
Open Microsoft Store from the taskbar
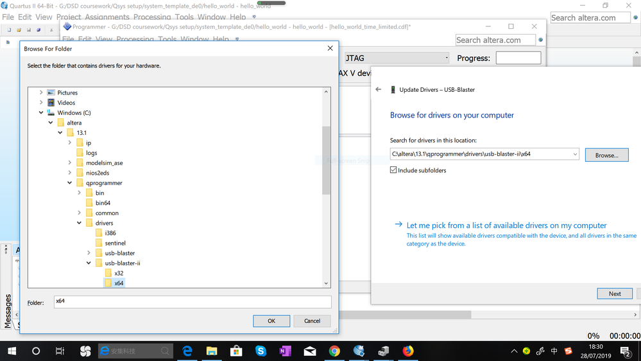pos(236,351)
